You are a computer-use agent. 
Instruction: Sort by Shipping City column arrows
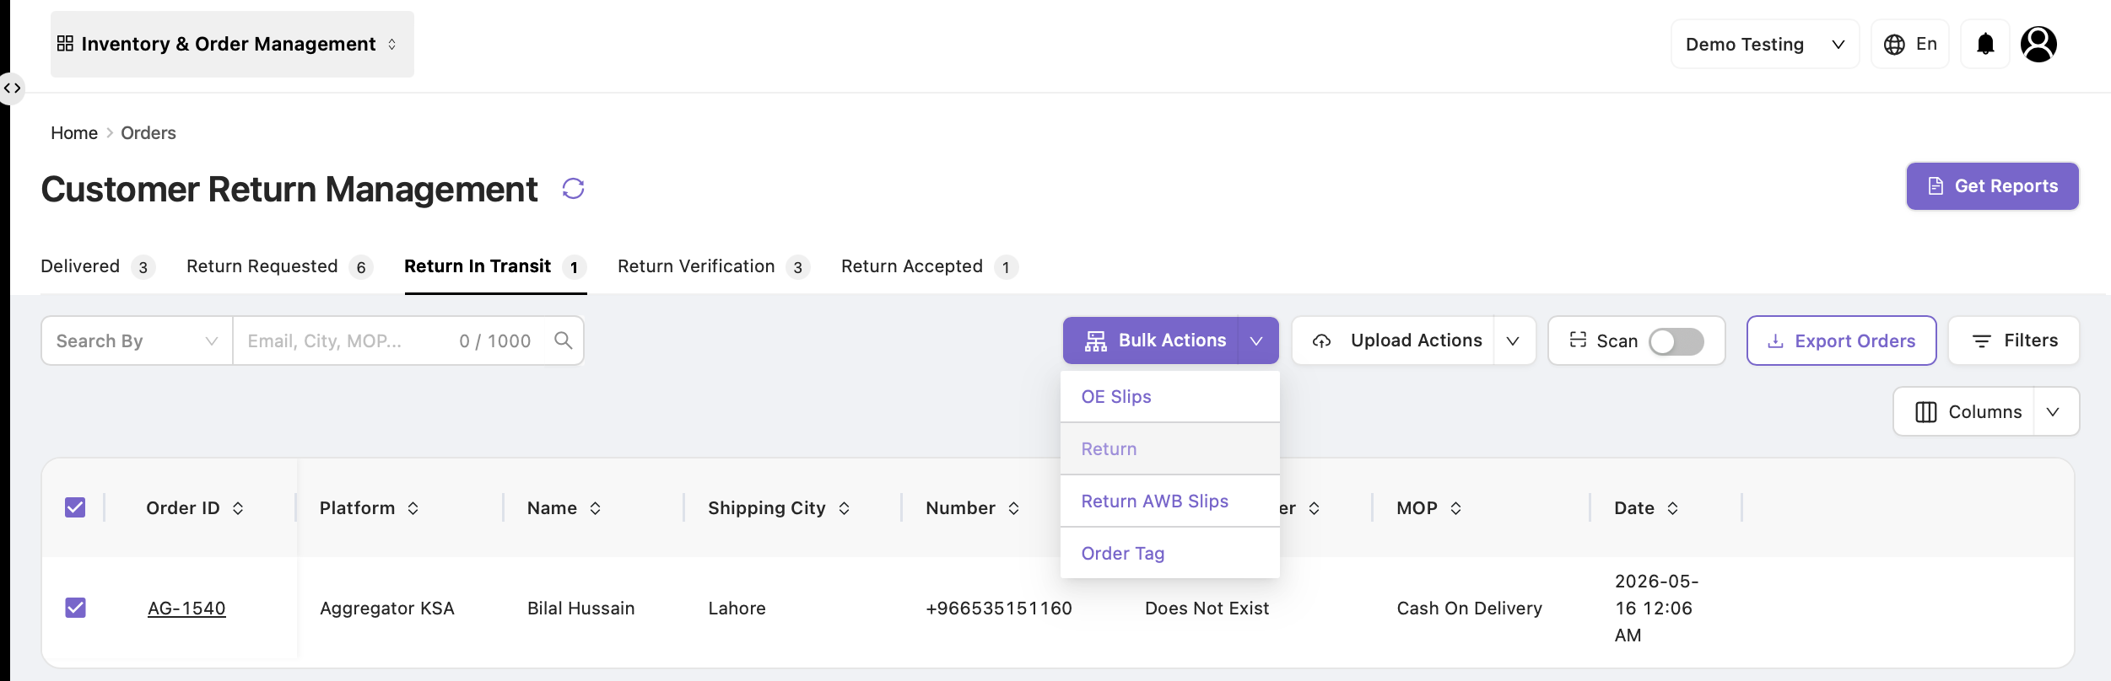point(844,508)
